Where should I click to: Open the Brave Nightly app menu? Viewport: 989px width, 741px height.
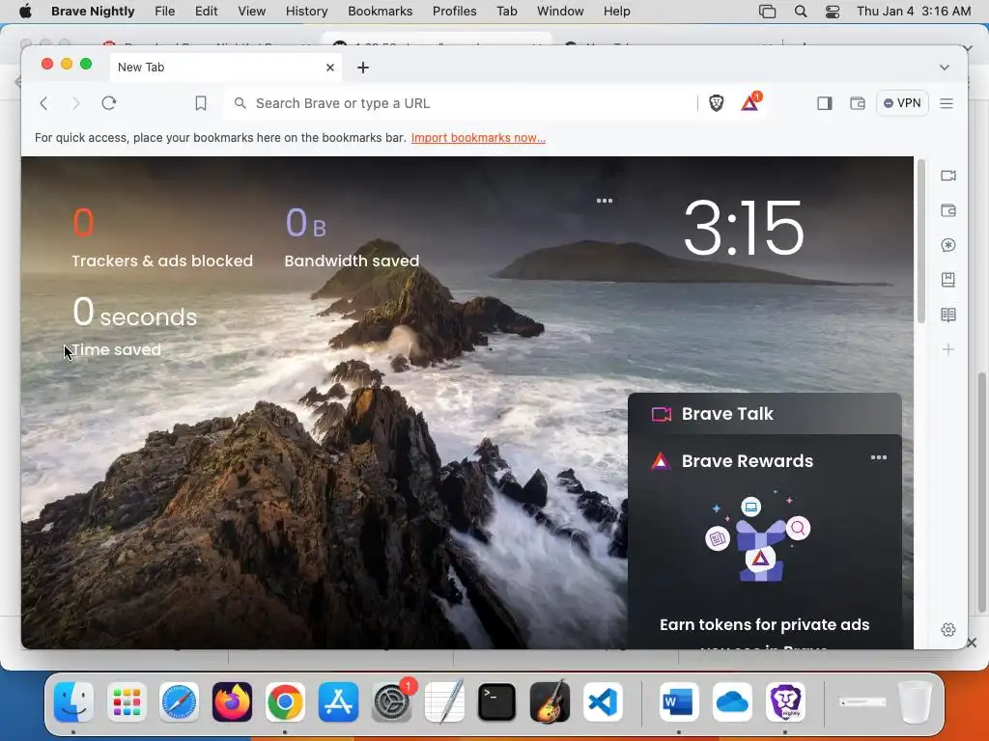[x=93, y=11]
